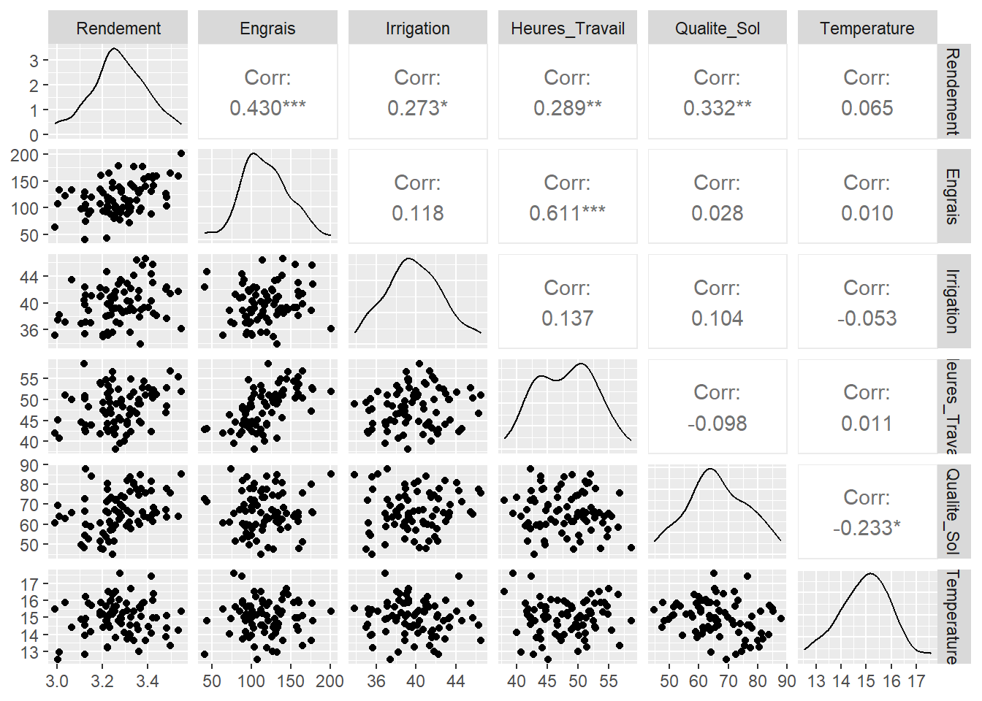Select the bimodal Heures_Travail density panel

coord(568,407)
